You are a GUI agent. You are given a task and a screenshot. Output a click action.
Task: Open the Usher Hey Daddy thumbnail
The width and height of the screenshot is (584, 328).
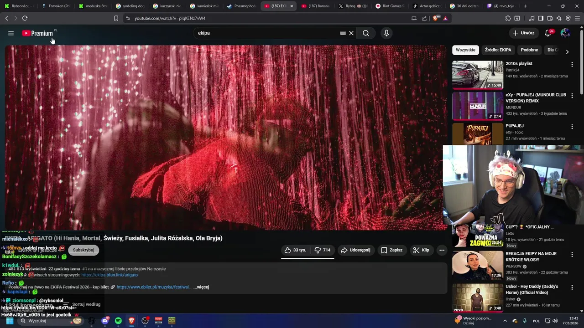pyautogui.click(x=478, y=297)
